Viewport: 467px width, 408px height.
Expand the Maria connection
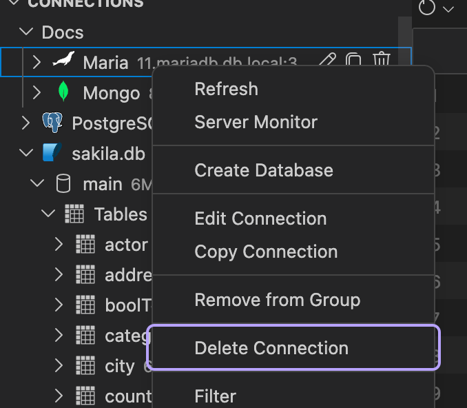pyautogui.click(x=37, y=62)
